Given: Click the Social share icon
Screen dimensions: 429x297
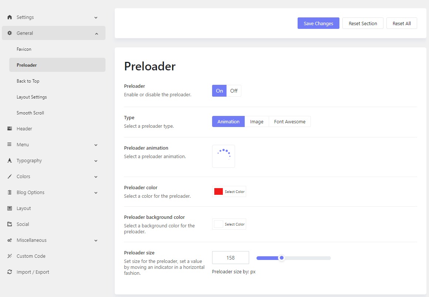Looking at the screenshot, I should pyautogui.click(x=10, y=224).
